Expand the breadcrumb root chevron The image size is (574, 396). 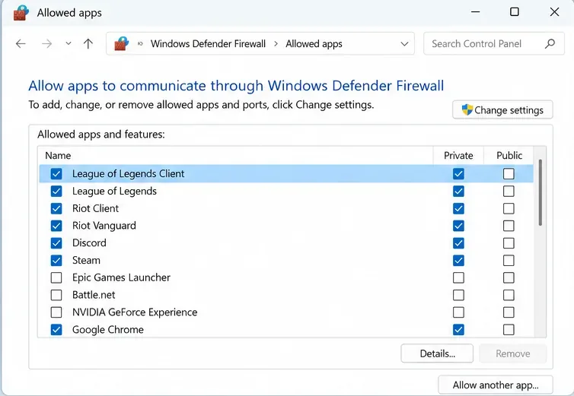[140, 44]
